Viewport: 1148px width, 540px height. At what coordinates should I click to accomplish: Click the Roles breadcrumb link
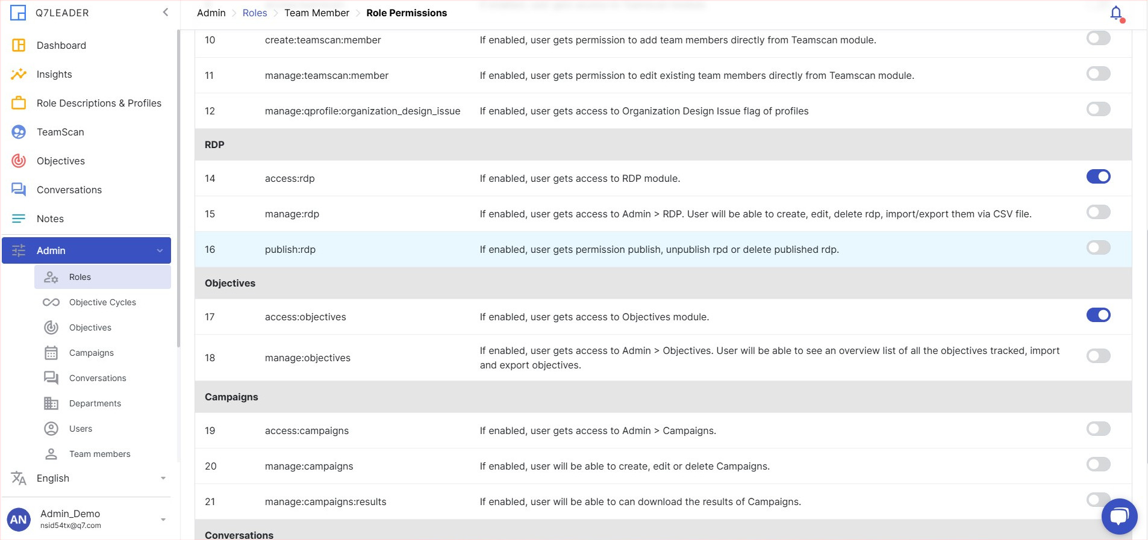[255, 13]
